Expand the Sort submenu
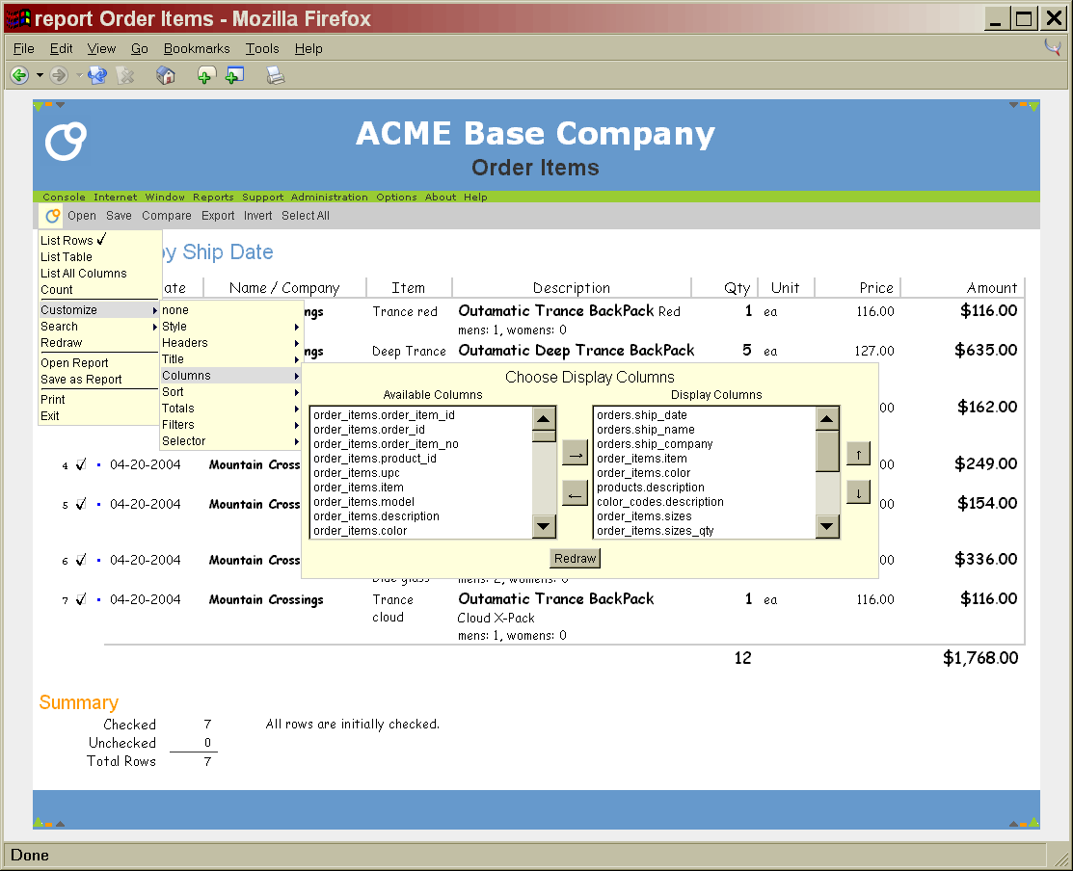This screenshot has height=871, width=1073. 230,392
